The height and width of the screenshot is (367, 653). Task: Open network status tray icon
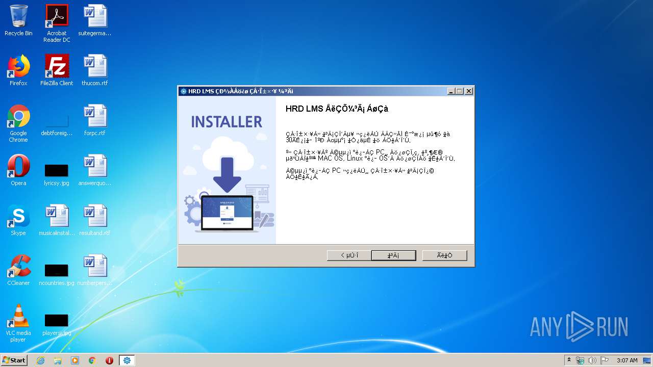(x=580, y=360)
